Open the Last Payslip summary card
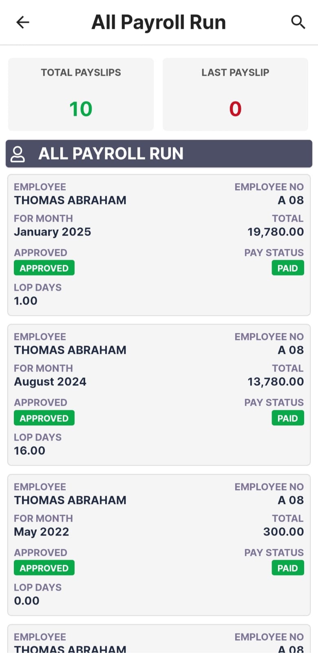Screen dimensions: 318x653 click(x=235, y=94)
